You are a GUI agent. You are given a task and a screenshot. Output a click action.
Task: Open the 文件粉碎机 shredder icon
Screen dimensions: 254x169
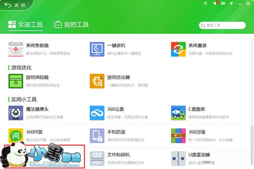(x=97, y=158)
